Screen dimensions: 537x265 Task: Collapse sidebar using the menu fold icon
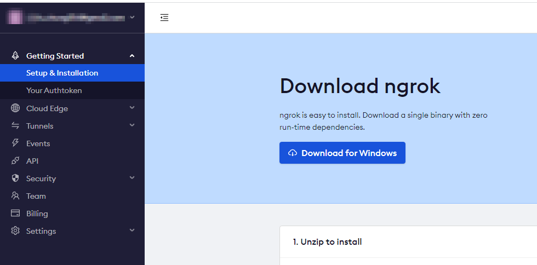click(164, 18)
